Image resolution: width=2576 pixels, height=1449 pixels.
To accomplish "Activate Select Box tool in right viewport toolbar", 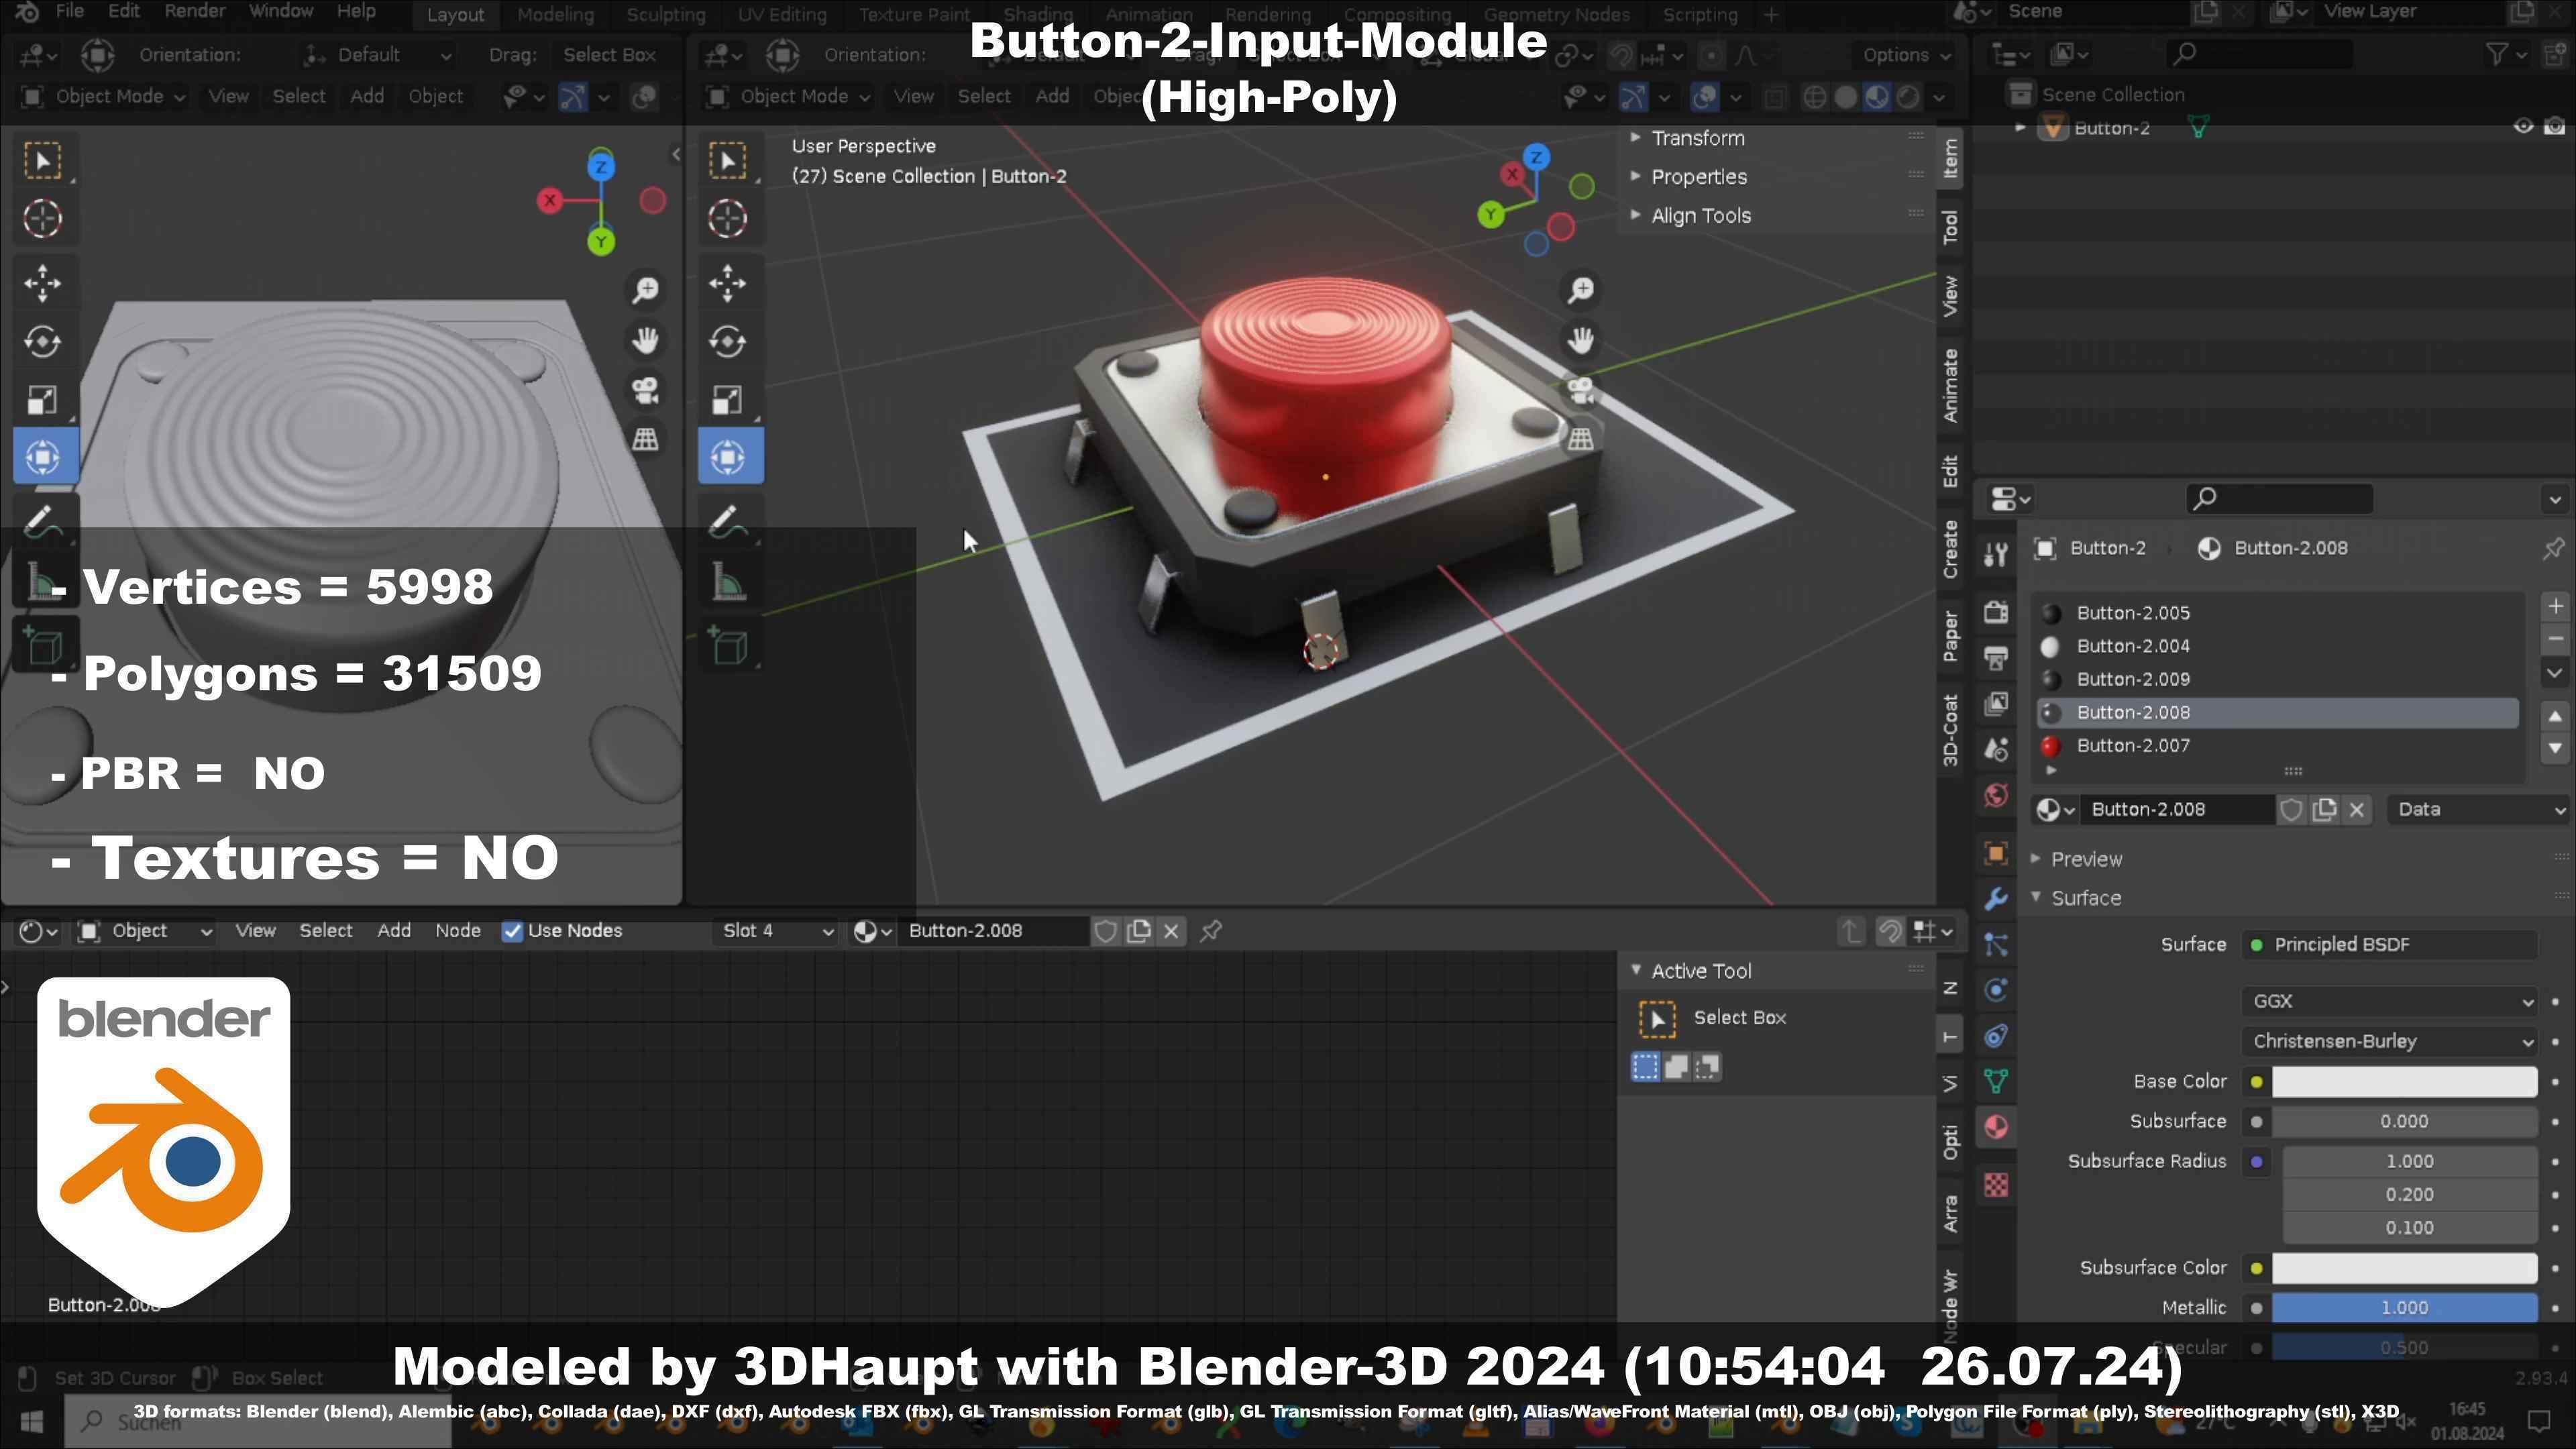I will coord(729,161).
